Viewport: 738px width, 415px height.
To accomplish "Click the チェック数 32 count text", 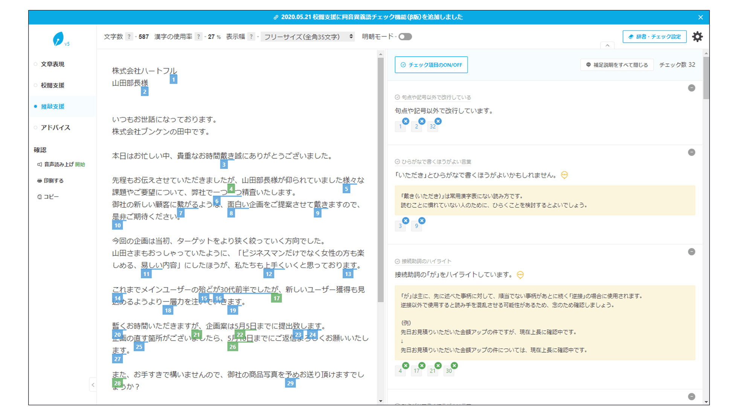I will coord(677,65).
